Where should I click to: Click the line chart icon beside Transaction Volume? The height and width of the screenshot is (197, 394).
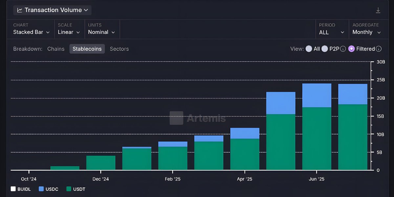tap(20, 10)
